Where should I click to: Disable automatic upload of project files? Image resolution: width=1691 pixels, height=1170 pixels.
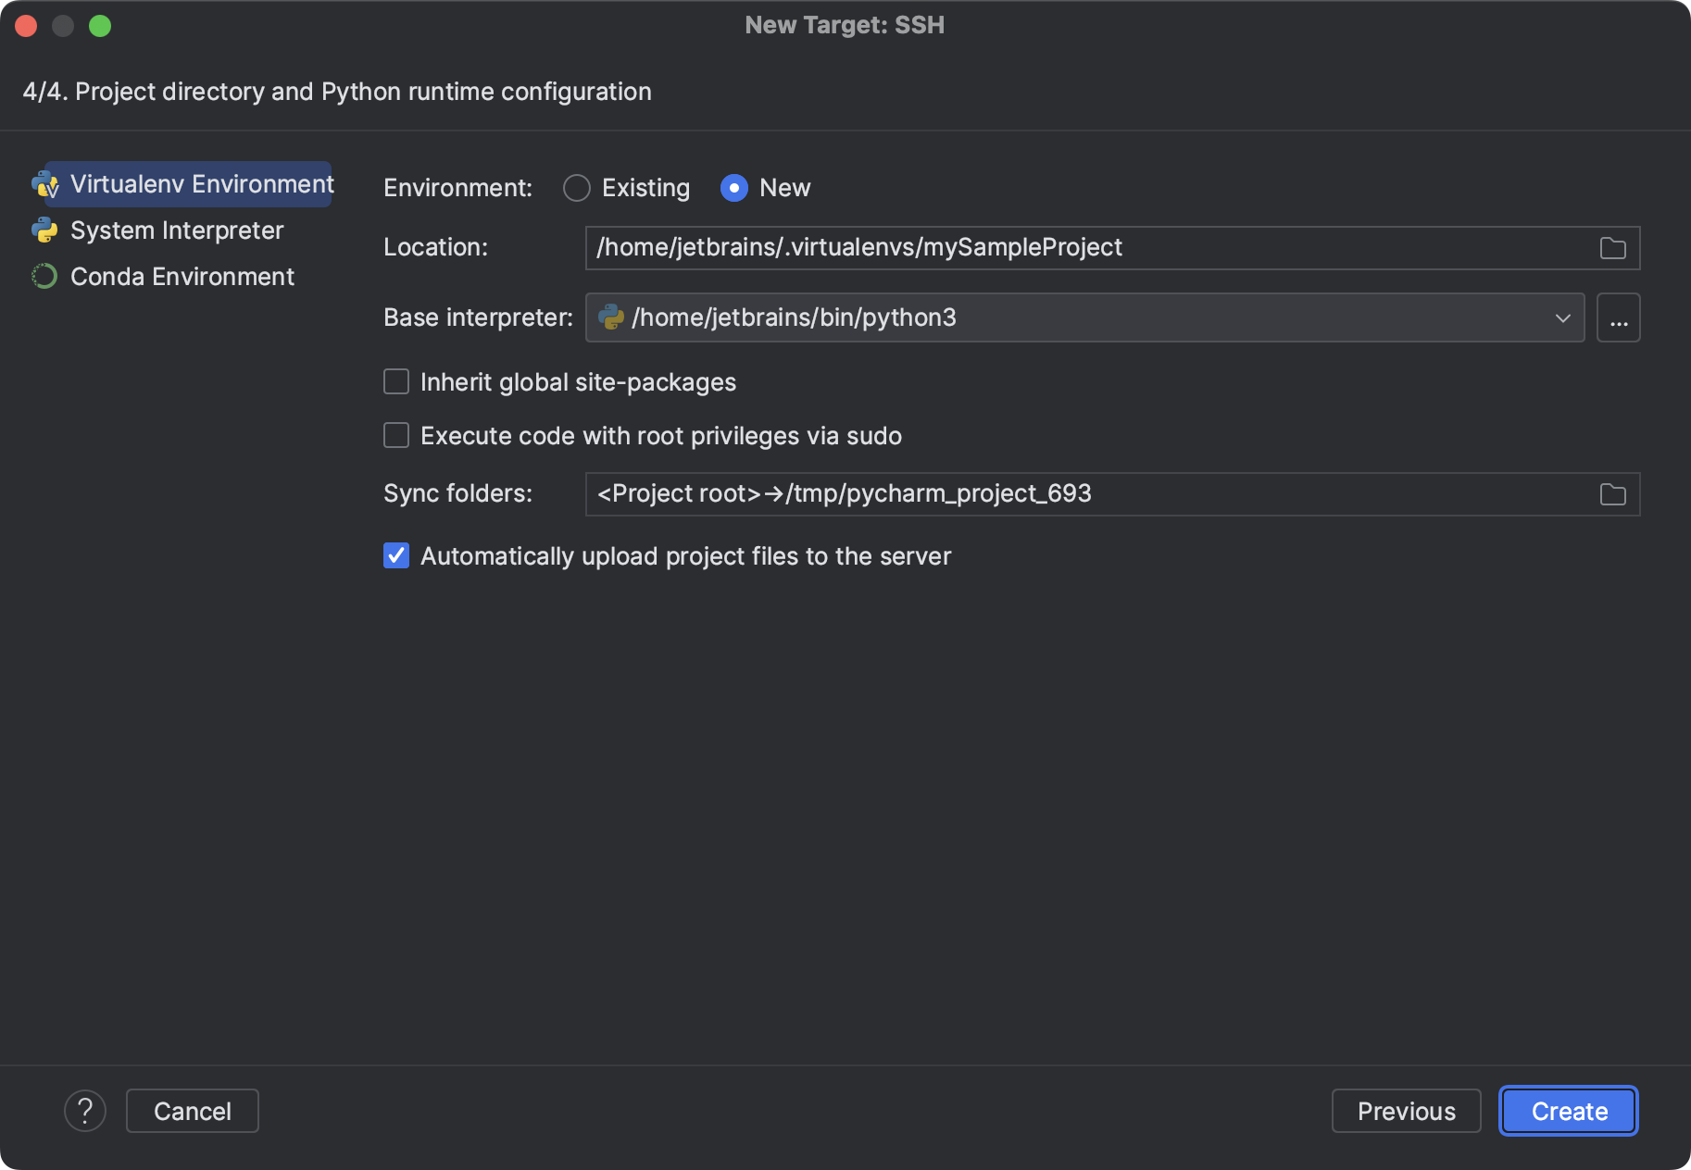click(396, 555)
